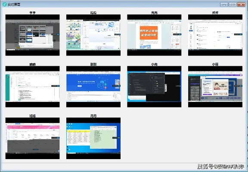Maximize the real-time screen window

pos(232,4)
